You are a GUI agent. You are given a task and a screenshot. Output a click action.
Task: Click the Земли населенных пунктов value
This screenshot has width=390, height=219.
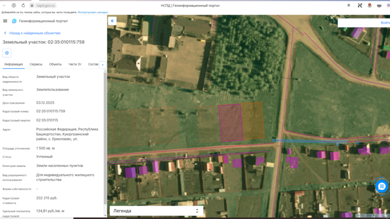click(x=59, y=166)
